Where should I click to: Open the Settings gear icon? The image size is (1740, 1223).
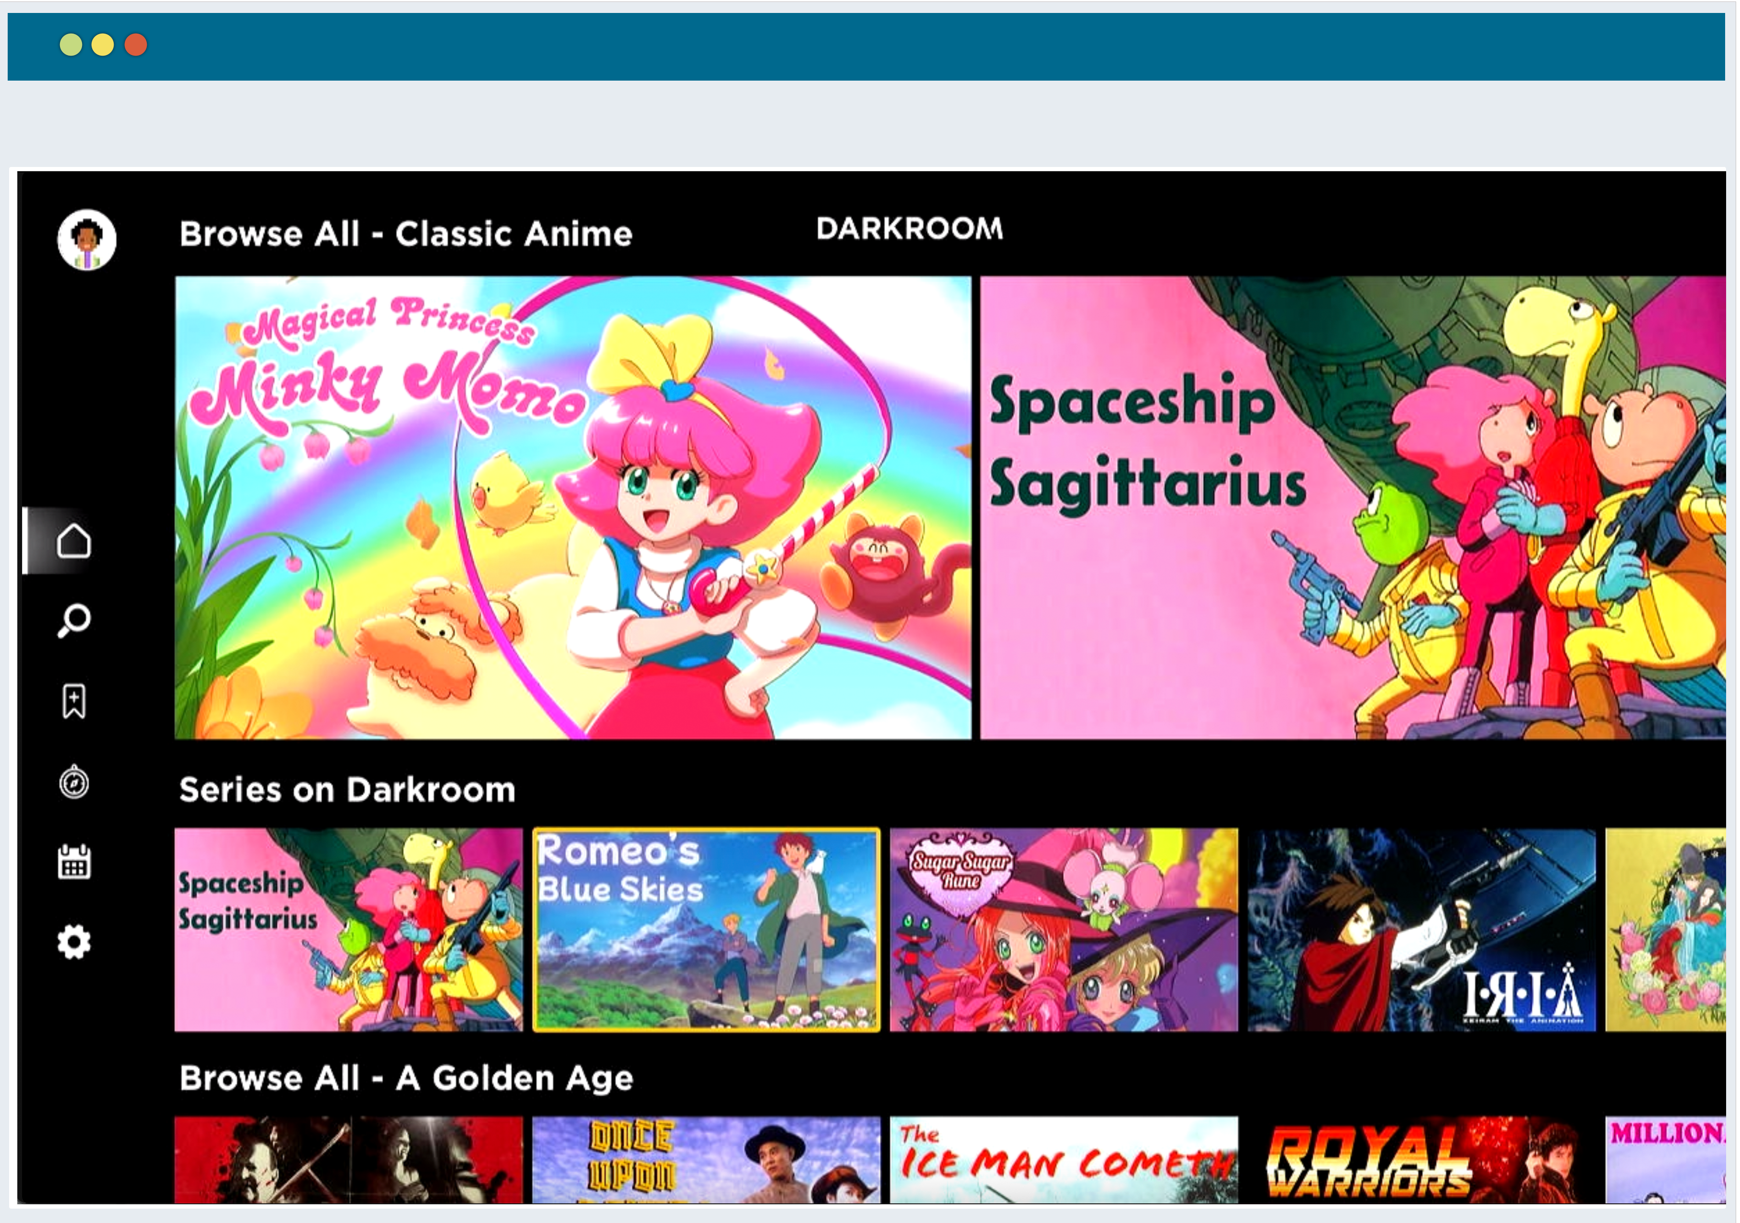point(73,943)
